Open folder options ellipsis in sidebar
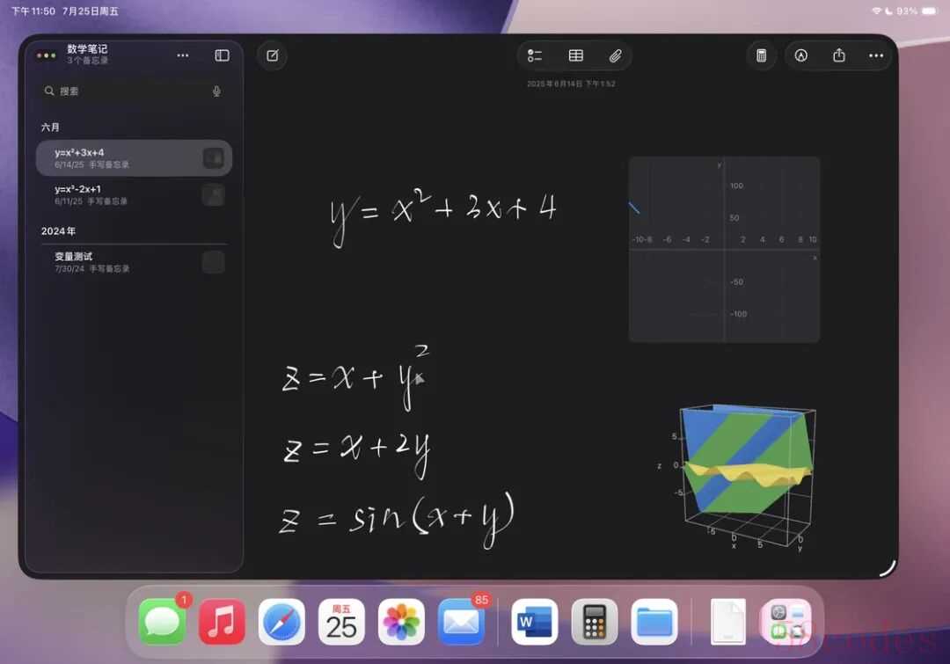 182,55
